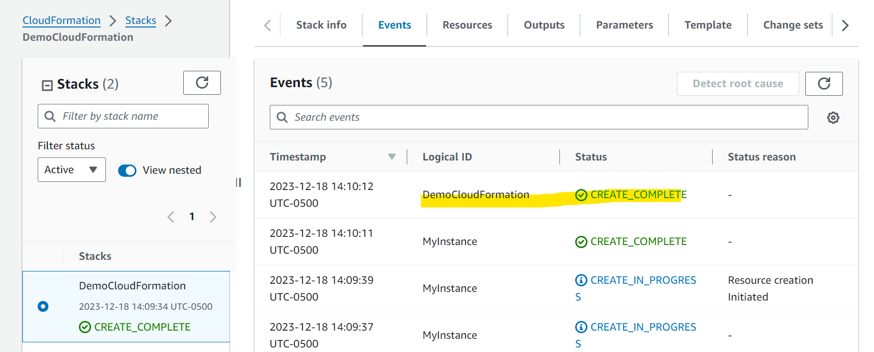Image resolution: width=874 pixels, height=352 pixels.
Task: Collapse the Stacks panel minus icon
Action: tap(47, 85)
